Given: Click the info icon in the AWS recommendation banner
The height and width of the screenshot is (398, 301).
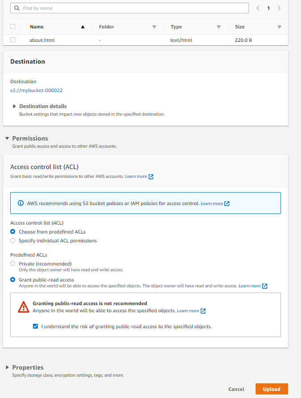Looking at the screenshot, I should click(x=20, y=203).
